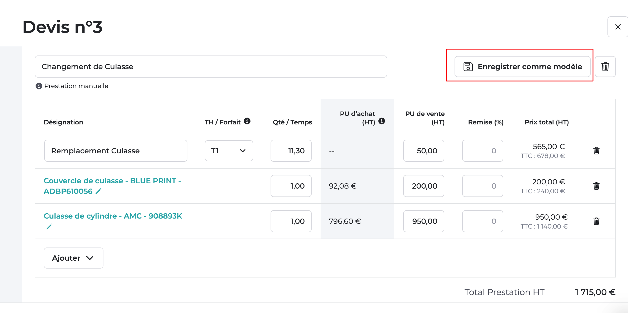Click the 11,30 quantity field
Screen dimensions: 628x313
[291, 151]
